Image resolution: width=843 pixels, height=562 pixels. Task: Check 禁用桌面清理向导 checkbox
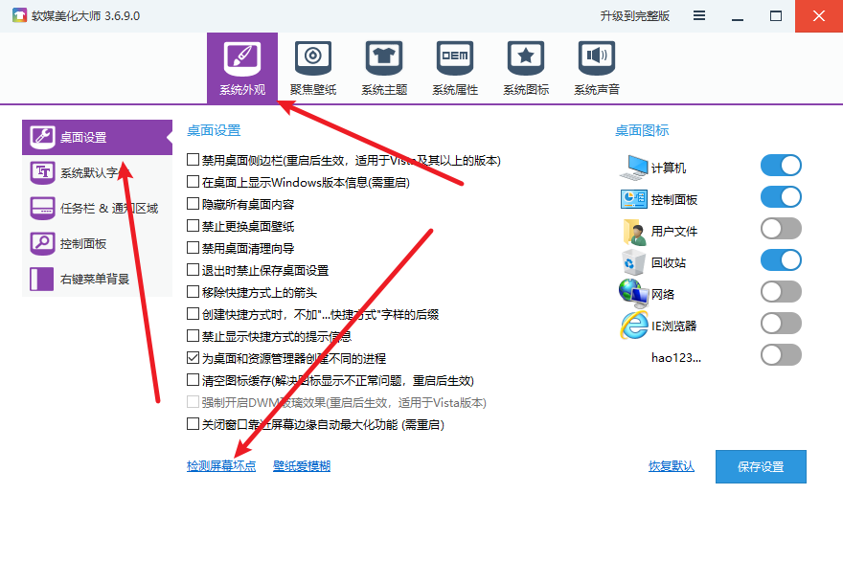pyautogui.click(x=193, y=248)
